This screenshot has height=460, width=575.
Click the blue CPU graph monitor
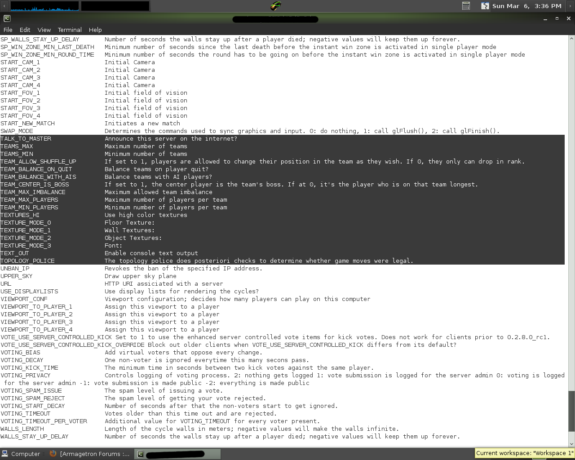(x=44, y=6)
